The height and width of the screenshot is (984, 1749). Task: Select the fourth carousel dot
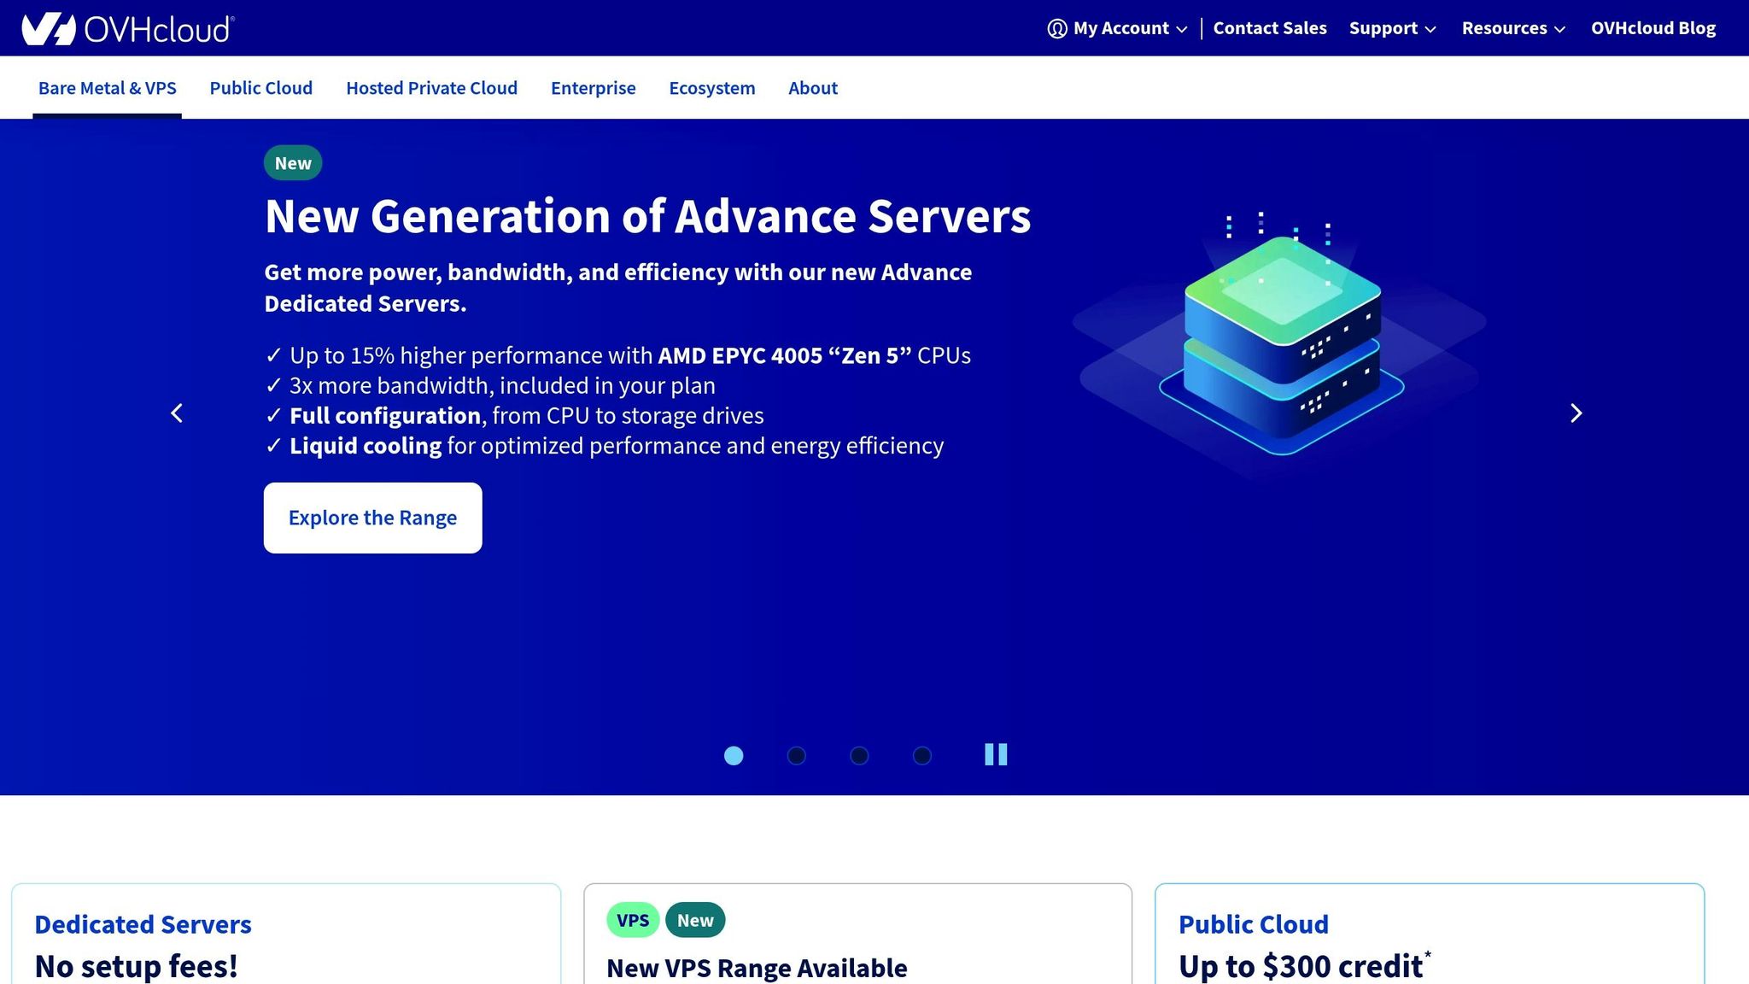[922, 755]
